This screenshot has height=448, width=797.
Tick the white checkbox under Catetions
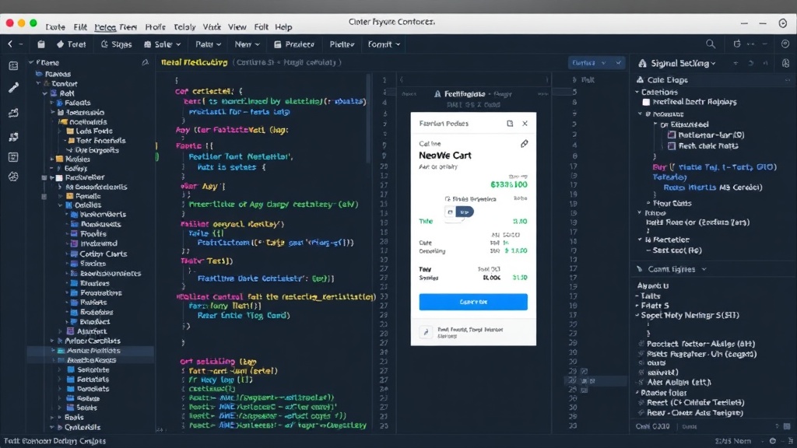[x=646, y=102]
